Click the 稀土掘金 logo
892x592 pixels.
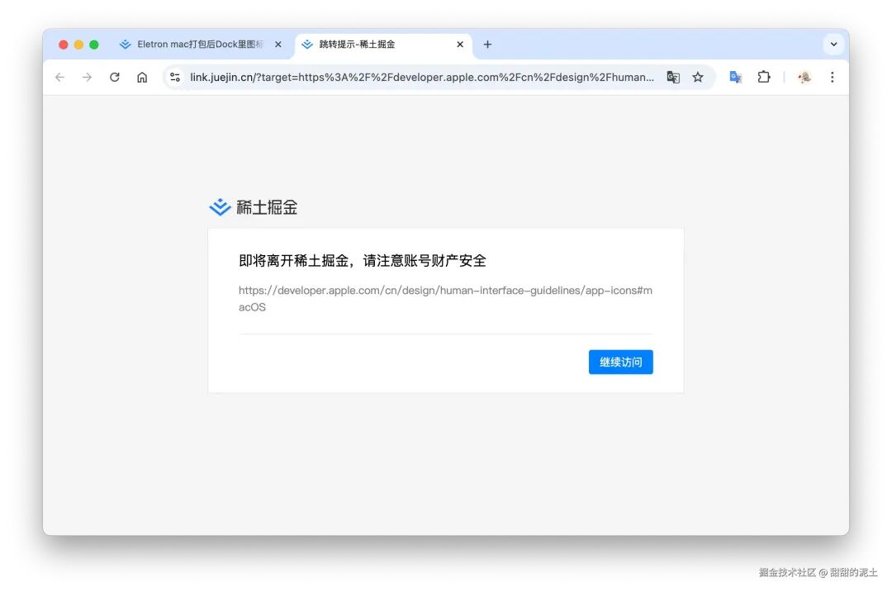pos(254,207)
